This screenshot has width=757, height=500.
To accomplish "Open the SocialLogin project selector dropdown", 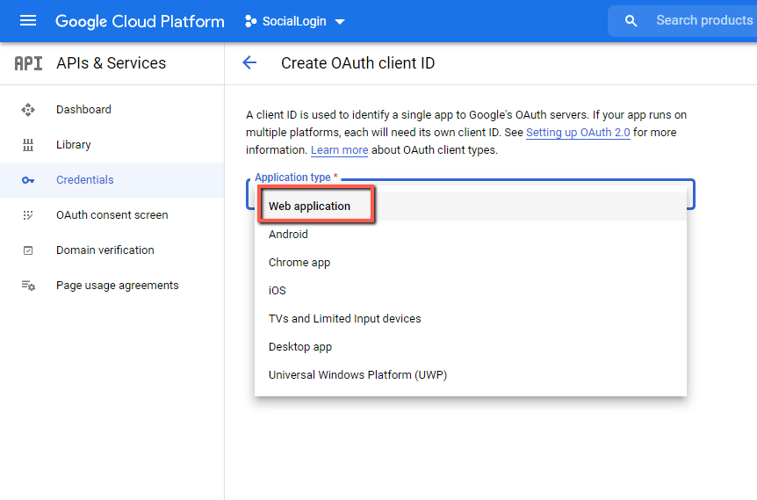I will [295, 21].
